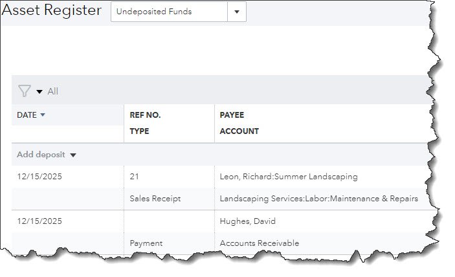Select the PAYEE column header
455x277 pixels.
232,115
